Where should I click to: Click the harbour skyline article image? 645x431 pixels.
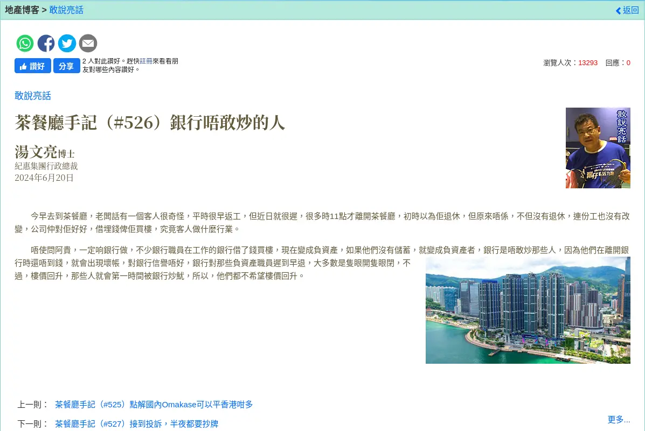point(528,310)
